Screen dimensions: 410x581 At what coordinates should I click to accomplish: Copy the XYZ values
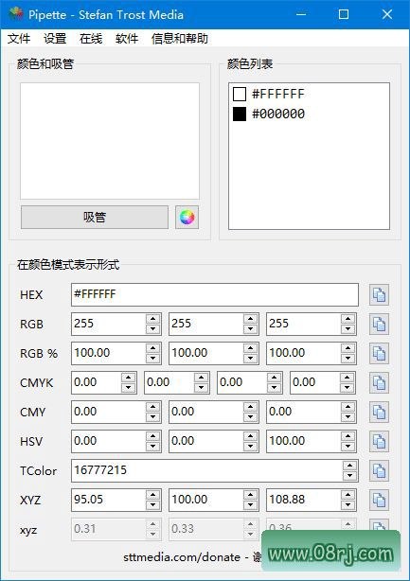379,500
